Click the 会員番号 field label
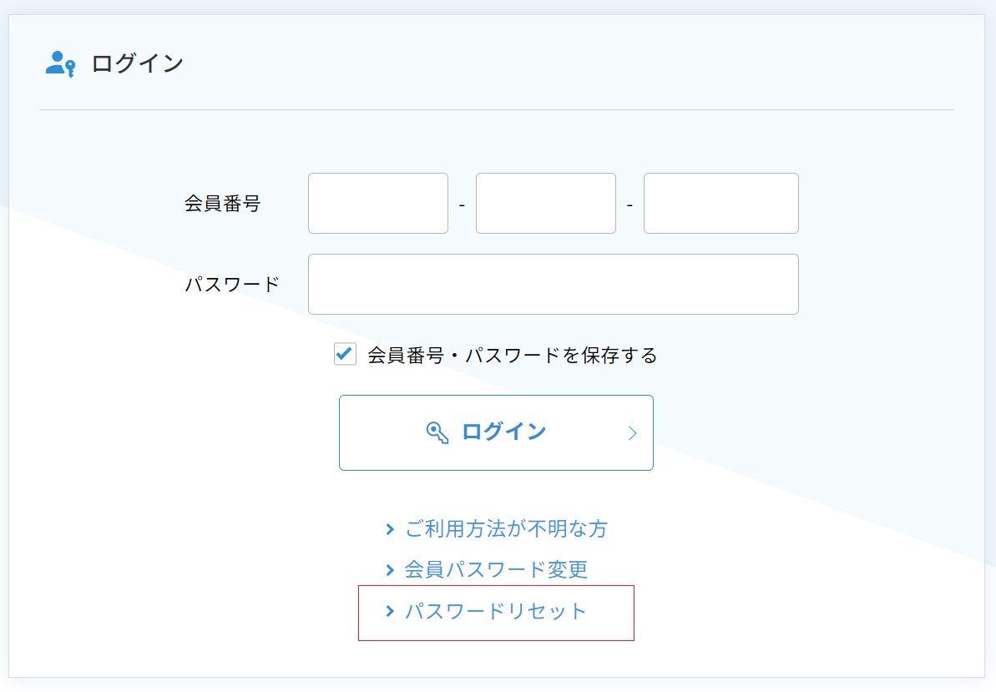 [222, 203]
